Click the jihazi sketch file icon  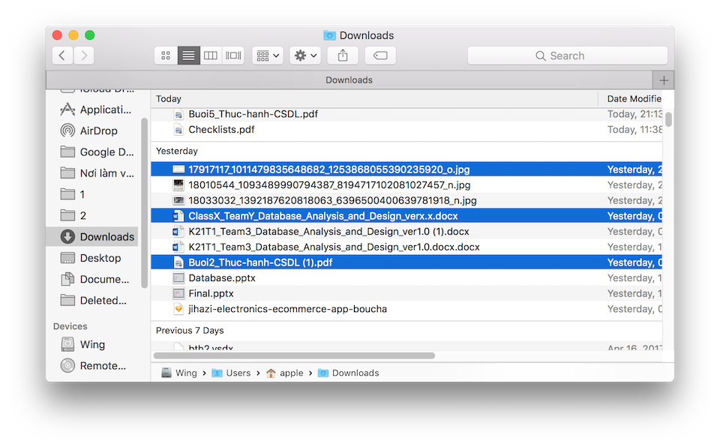point(178,309)
